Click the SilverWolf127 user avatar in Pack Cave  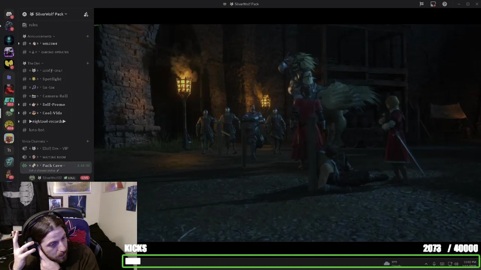coord(32,178)
